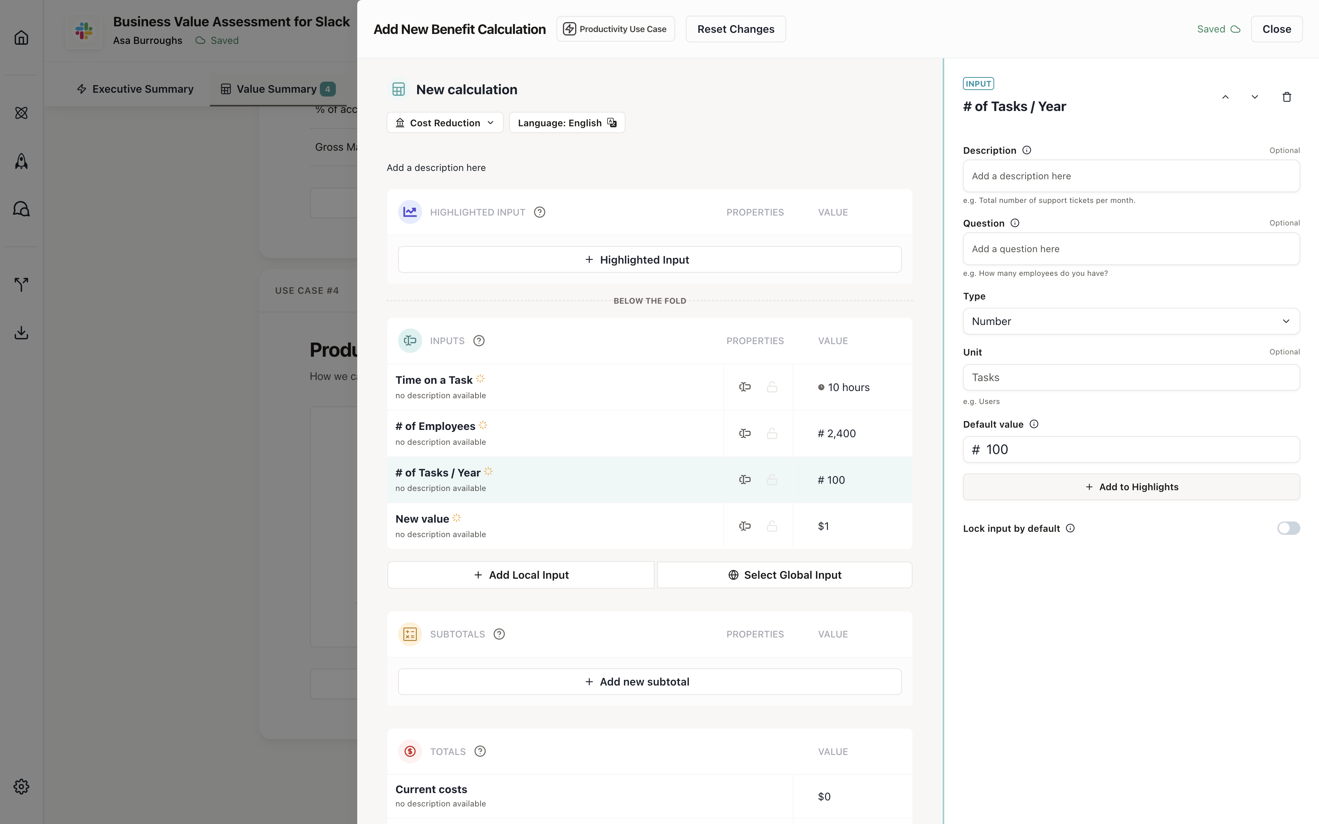
Task: Open settings via the gear icon
Action: tap(21, 786)
